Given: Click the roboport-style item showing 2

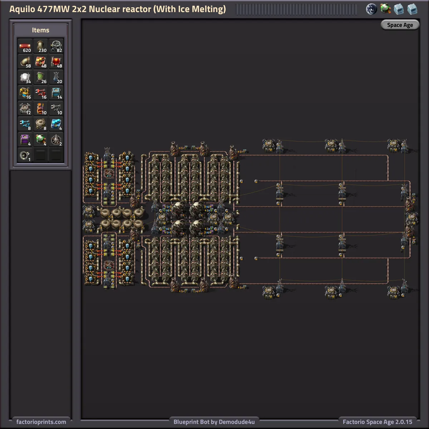Looking at the screenshot, I should 56,140.
